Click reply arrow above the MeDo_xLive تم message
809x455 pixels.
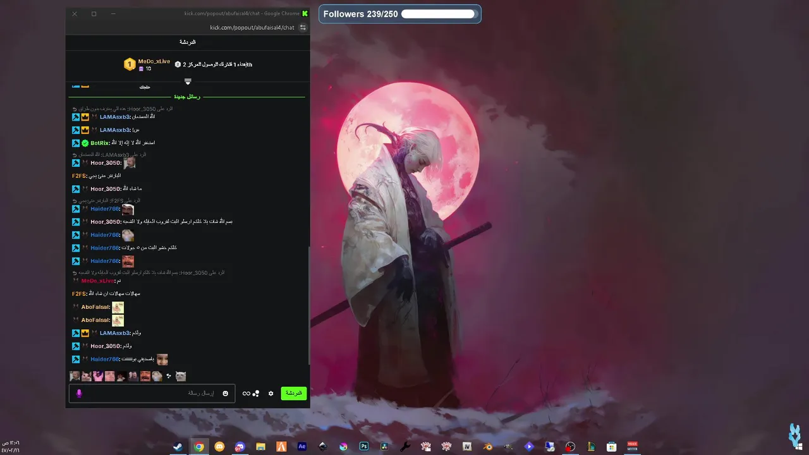coord(75,272)
